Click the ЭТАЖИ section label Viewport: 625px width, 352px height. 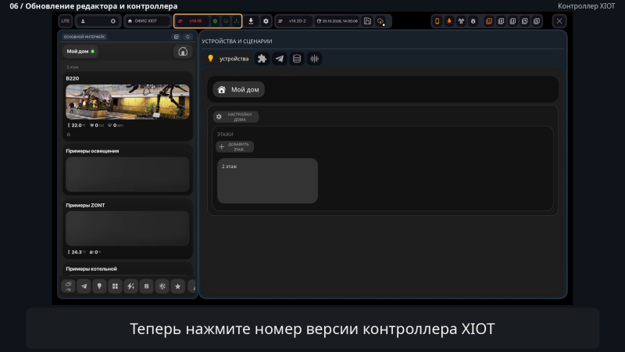click(x=225, y=135)
